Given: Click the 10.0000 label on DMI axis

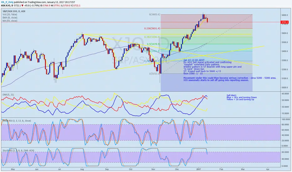Looking at the screenshot, I should pyautogui.click(x=285, y=114).
